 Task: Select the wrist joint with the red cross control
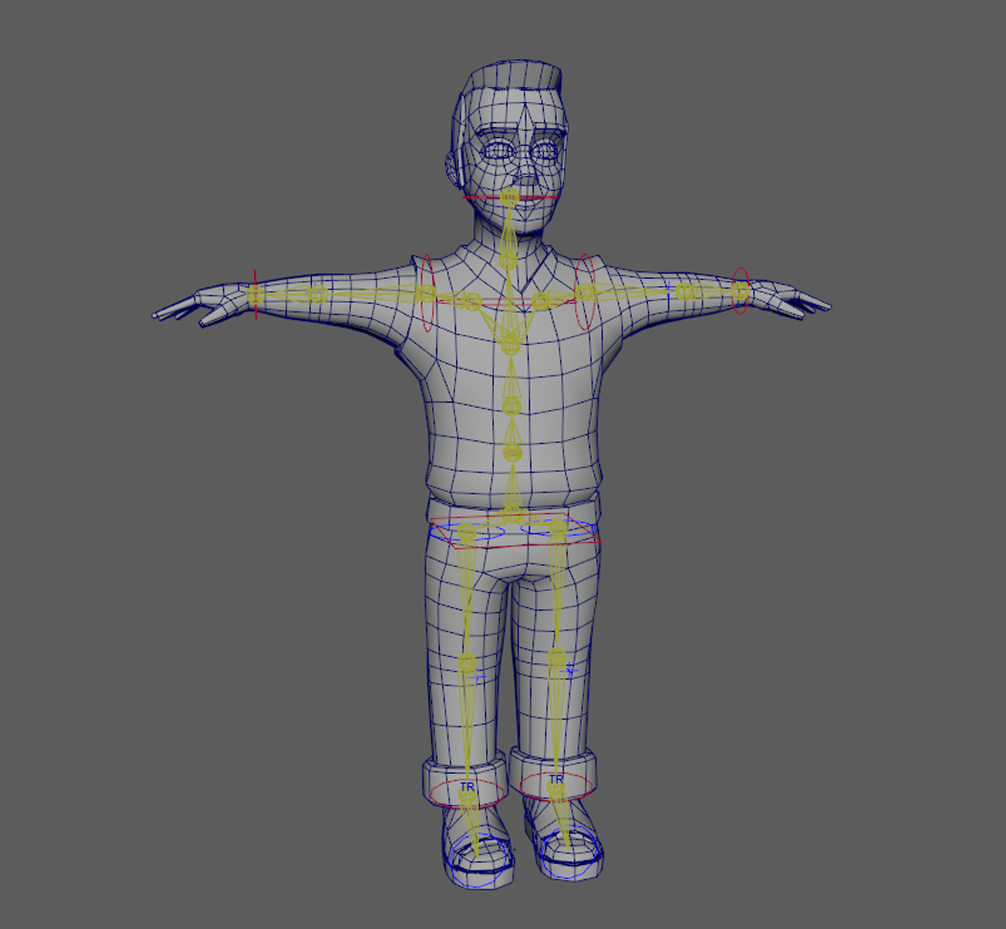[255, 294]
